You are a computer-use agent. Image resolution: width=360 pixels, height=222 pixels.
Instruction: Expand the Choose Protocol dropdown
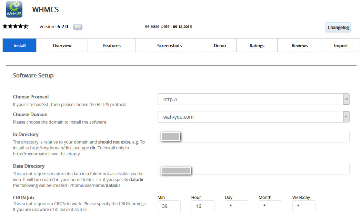click(253, 99)
